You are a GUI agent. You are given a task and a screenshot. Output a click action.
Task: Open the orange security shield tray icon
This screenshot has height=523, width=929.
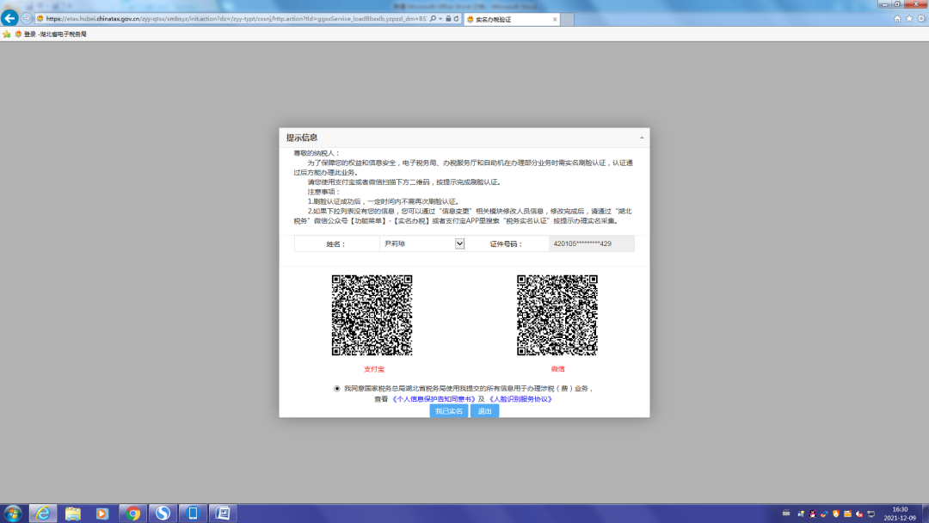tap(836, 514)
